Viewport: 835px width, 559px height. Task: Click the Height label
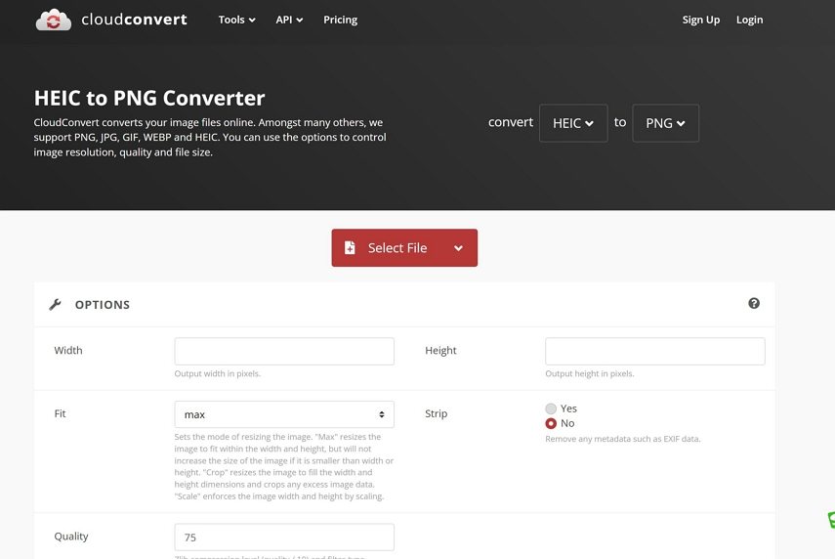pos(440,350)
